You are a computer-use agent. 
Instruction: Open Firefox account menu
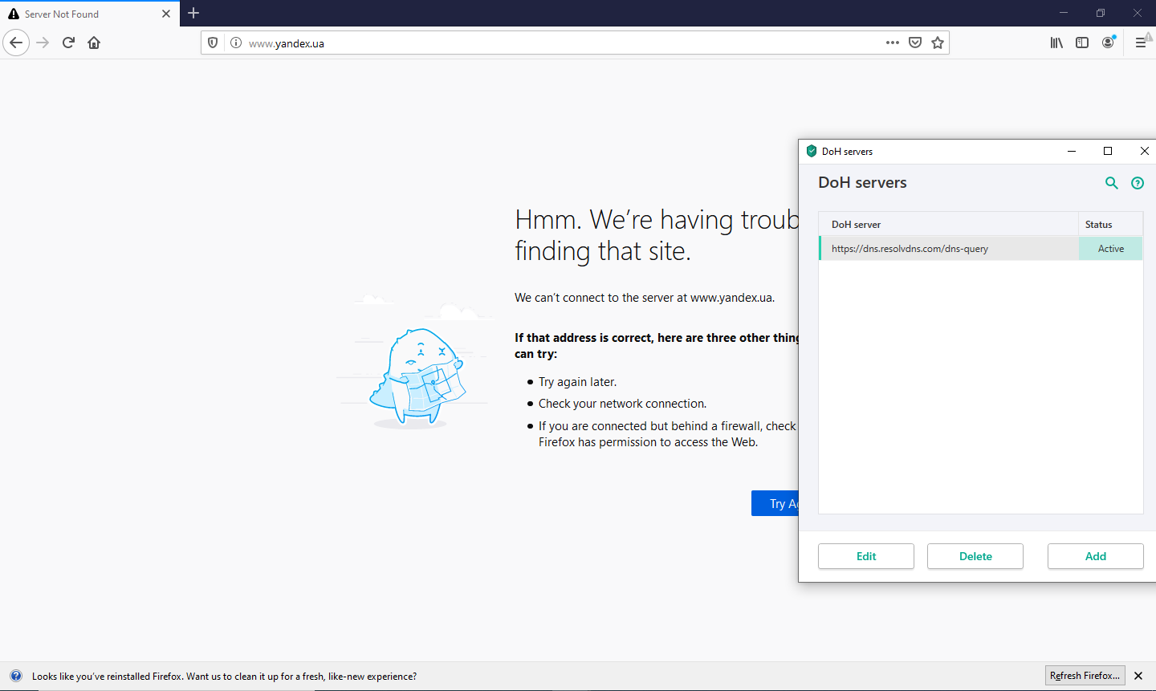coord(1108,43)
